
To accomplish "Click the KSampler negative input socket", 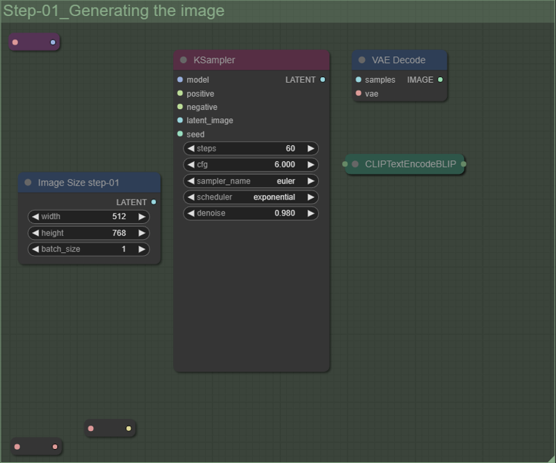I will [180, 107].
